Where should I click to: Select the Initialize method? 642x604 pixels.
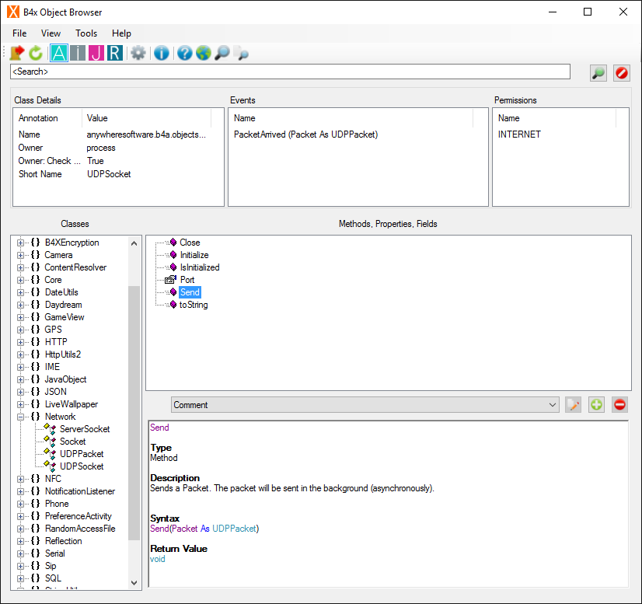[x=194, y=255]
